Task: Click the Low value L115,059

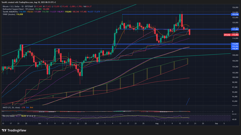Action: 55,6
